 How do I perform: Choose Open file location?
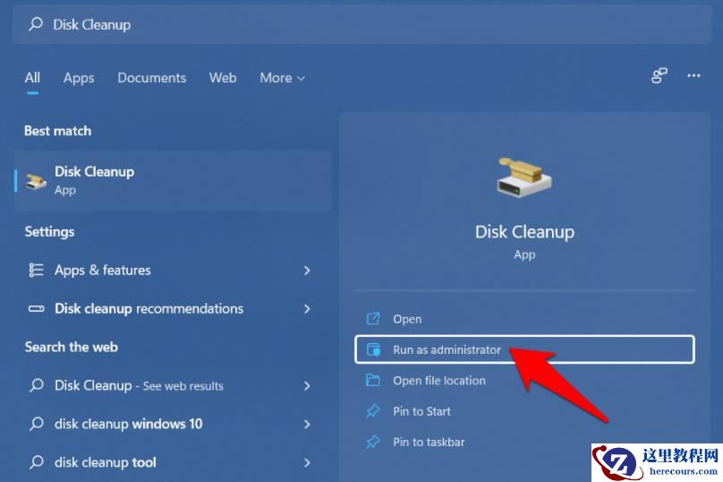click(x=524, y=381)
